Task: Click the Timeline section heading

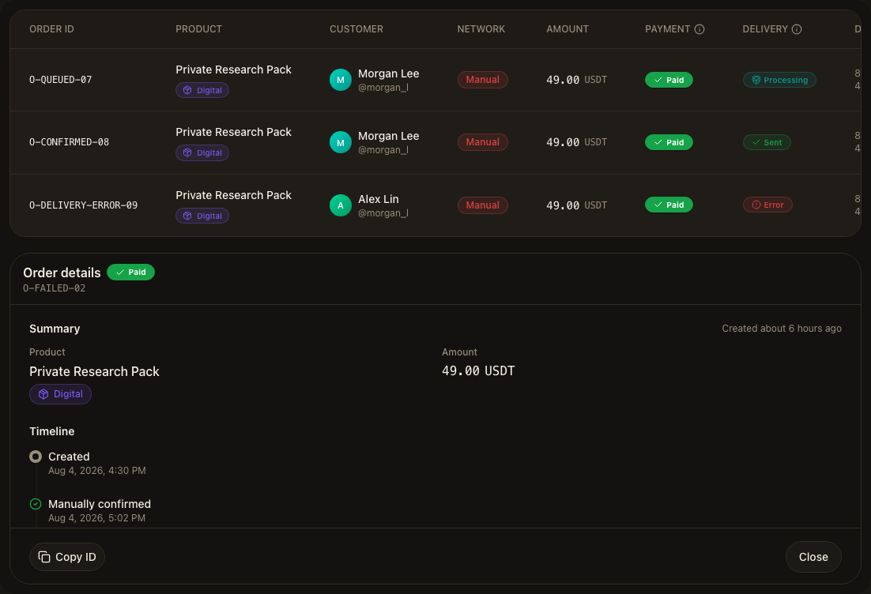Action: 51,431
